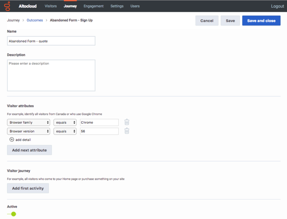The image size is (287, 219).
Task: Open the Browser version attribute dropdown
Action: point(29,131)
